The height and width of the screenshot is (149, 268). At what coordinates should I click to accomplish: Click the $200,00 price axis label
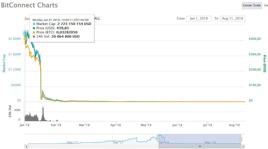pyautogui.click(x=255, y=69)
